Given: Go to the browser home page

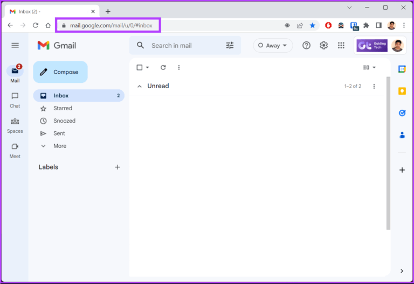Looking at the screenshot, I should 48,25.
